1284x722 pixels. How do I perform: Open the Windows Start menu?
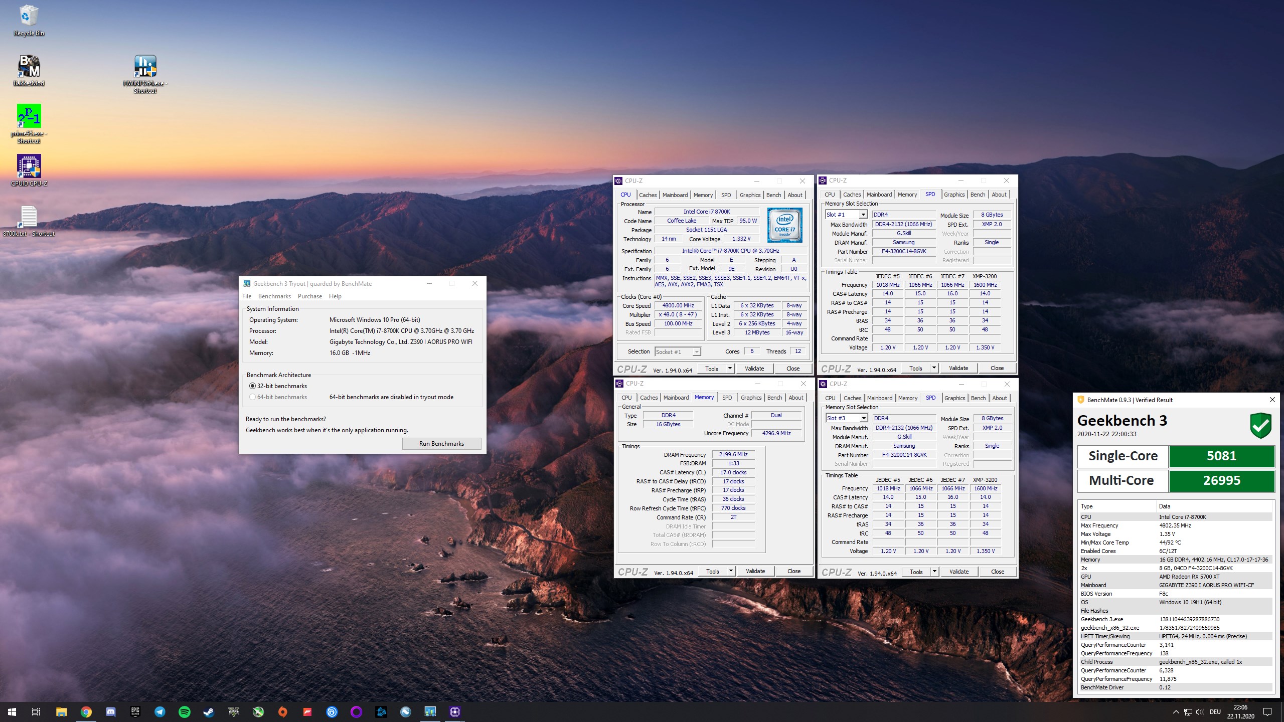(12, 711)
